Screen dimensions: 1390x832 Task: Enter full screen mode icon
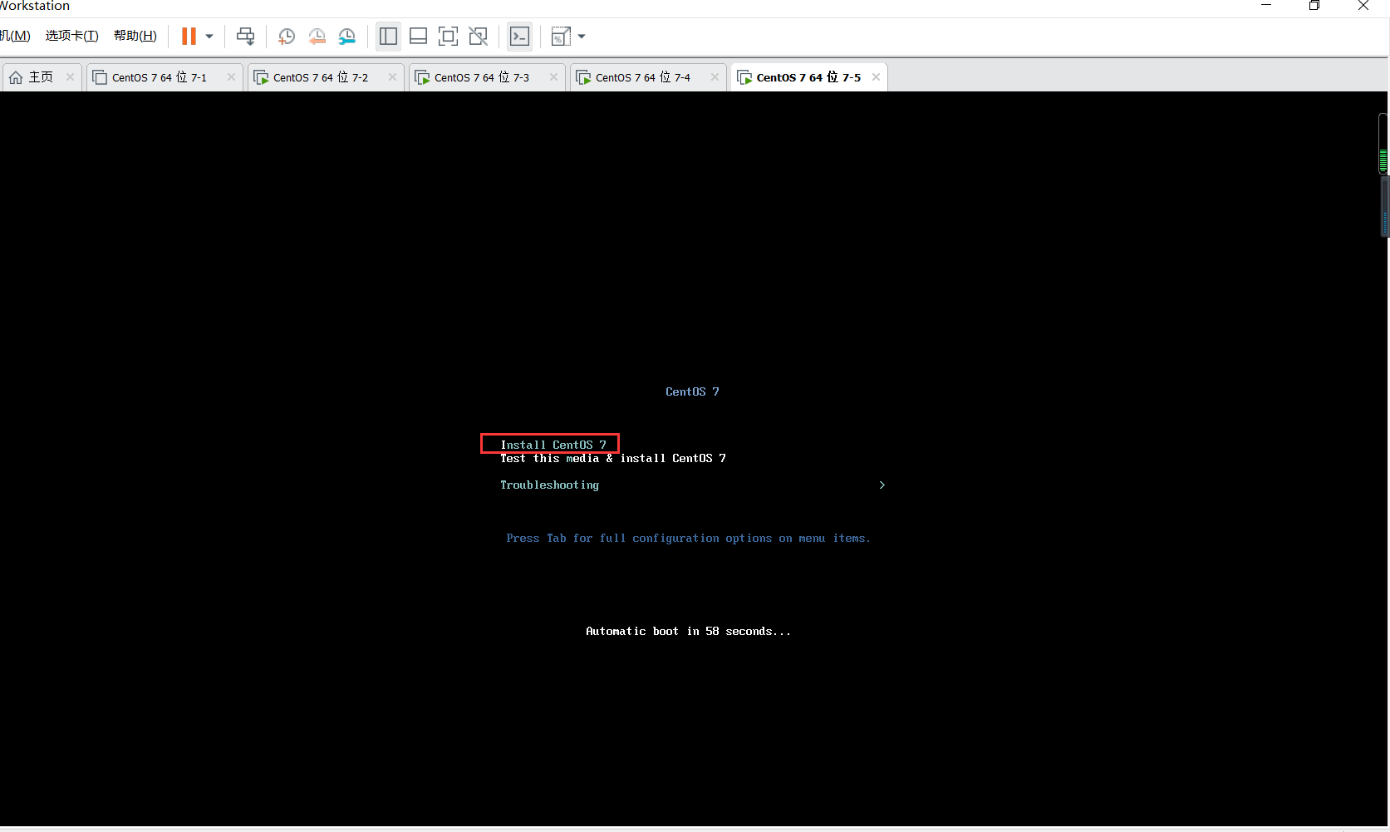448,36
